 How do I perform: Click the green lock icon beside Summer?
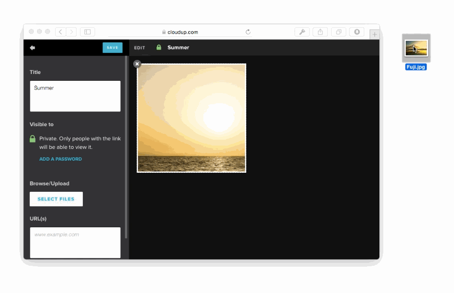tap(158, 48)
